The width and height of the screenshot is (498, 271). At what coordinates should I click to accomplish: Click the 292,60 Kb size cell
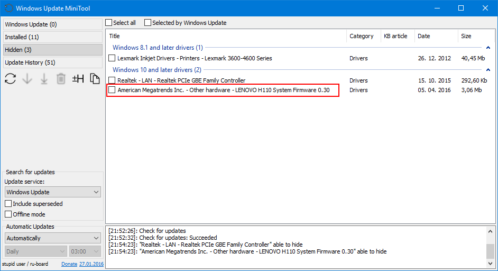click(x=474, y=80)
